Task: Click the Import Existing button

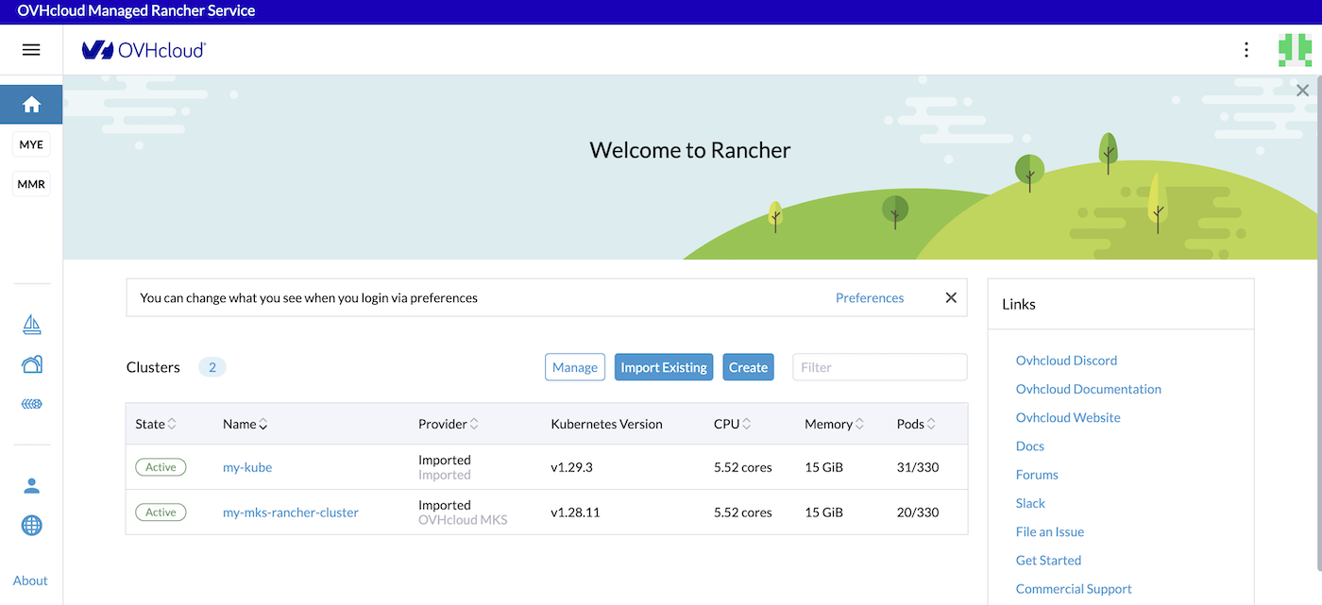Action: pyautogui.click(x=663, y=367)
